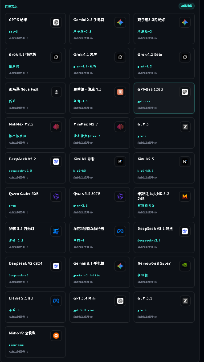Screen dimensions: 204x362
Task: Click the "deepseek-v3.1" model ID text
Action: [x=149, y=241]
